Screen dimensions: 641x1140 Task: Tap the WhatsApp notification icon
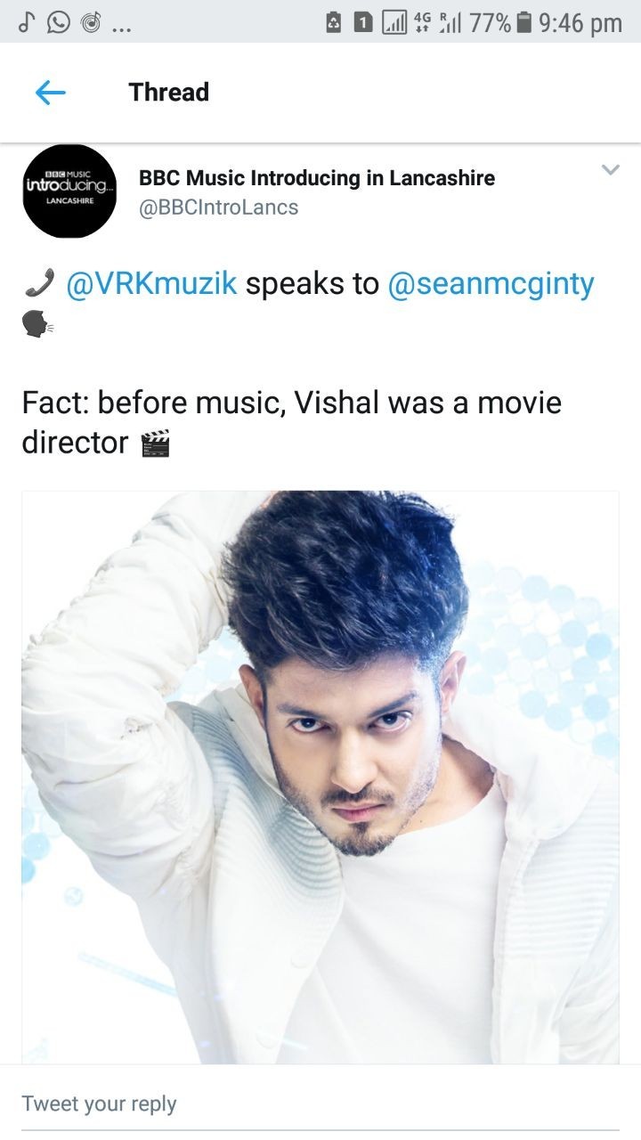point(59,22)
